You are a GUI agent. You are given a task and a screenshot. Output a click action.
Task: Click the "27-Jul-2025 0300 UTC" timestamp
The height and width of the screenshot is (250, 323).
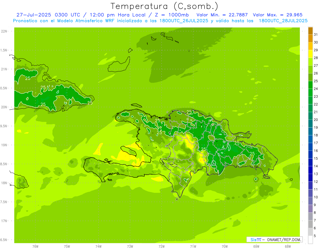(x=48, y=15)
